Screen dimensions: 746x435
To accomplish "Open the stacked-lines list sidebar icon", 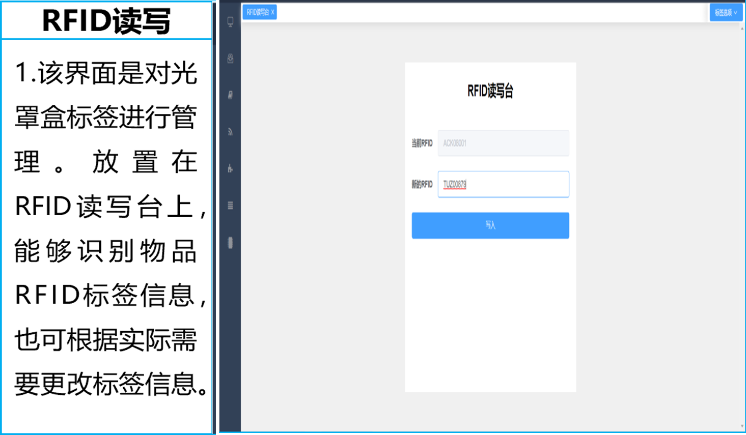I will point(230,206).
